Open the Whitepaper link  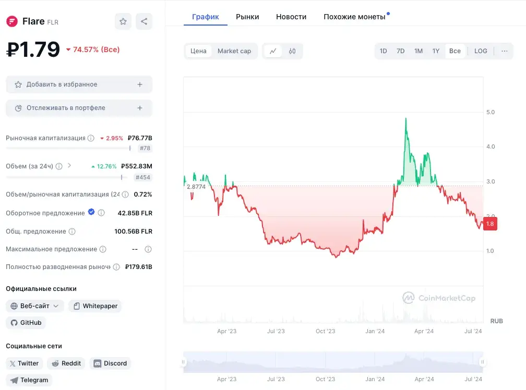95,306
